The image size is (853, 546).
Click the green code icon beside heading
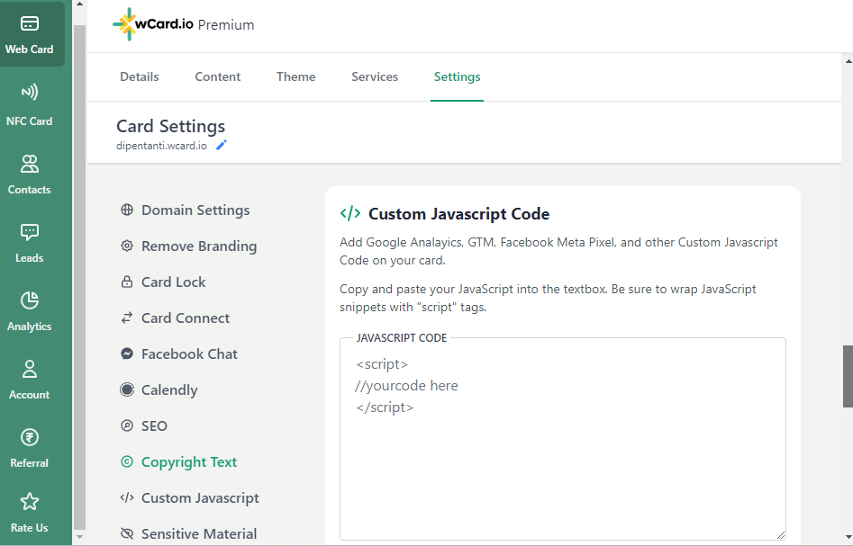click(x=349, y=213)
